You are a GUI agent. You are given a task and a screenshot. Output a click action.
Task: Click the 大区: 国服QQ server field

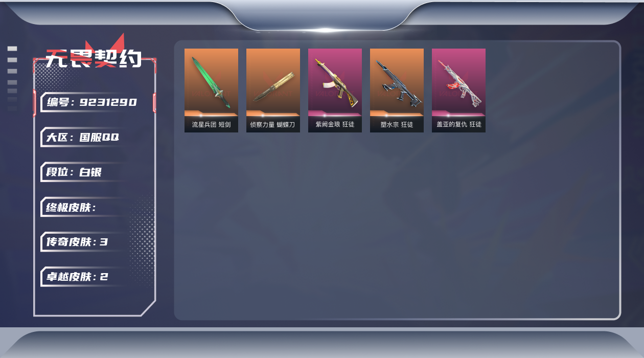coord(84,137)
